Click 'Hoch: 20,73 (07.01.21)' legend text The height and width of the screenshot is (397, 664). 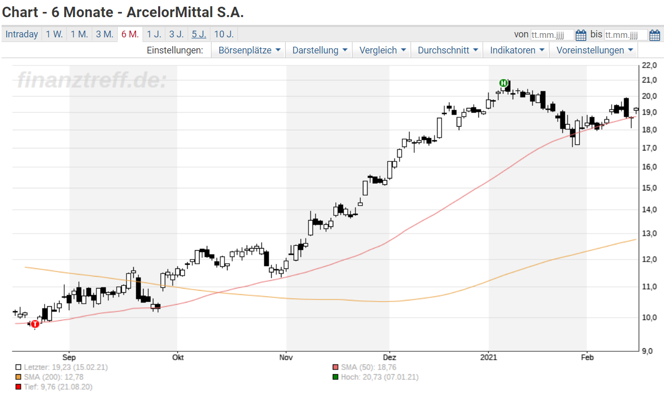click(379, 377)
